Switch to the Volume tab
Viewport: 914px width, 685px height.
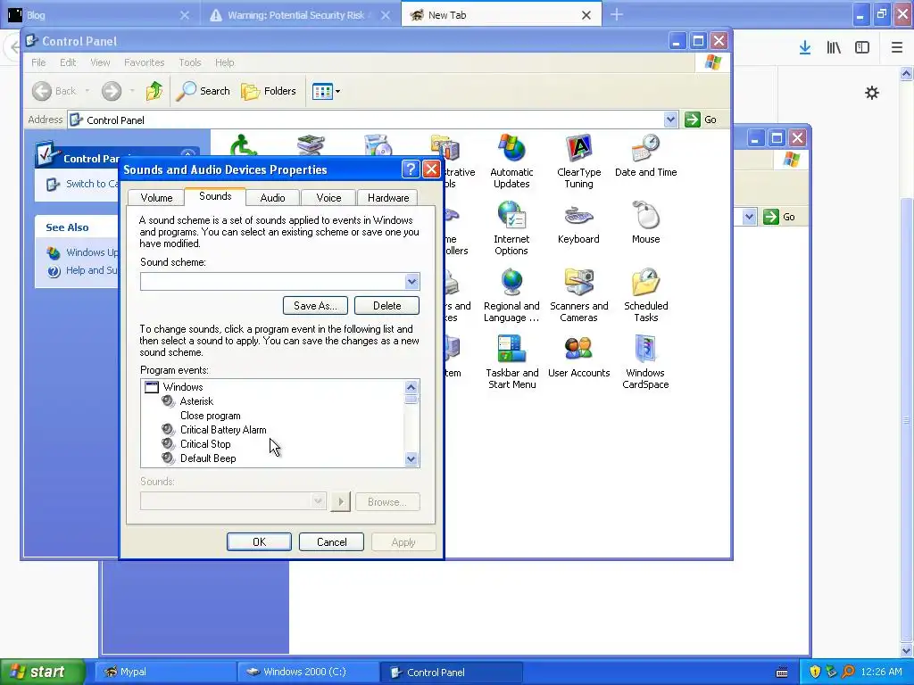tap(156, 197)
